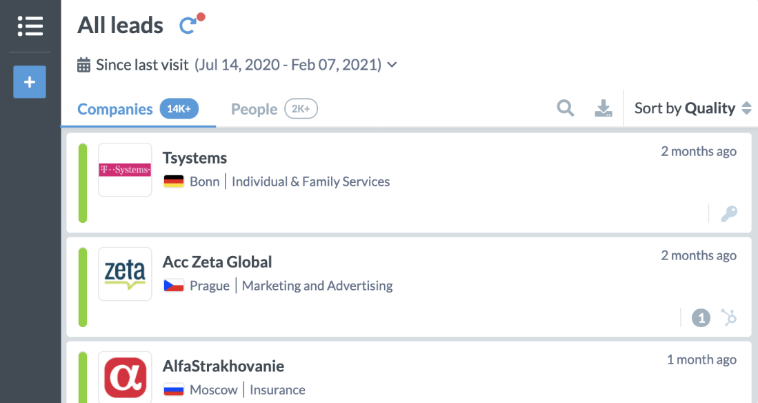Viewport: 758px width, 403px height.
Task: Open the Tsystems company lead
Action: tap(195, 158)
